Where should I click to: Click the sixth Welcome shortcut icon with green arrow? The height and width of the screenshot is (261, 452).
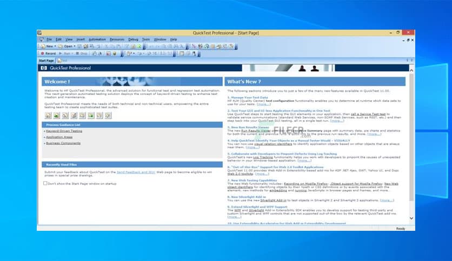91,115
